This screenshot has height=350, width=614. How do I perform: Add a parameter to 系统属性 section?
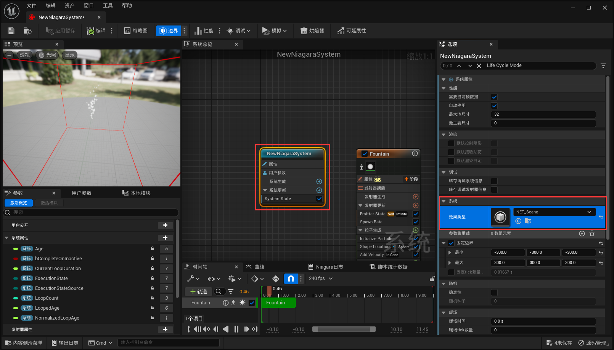[166, 238]
